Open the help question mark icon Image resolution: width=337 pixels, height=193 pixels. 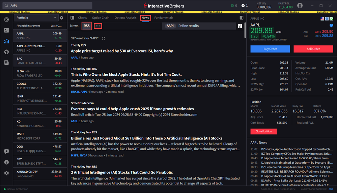(x=6, y=162)
